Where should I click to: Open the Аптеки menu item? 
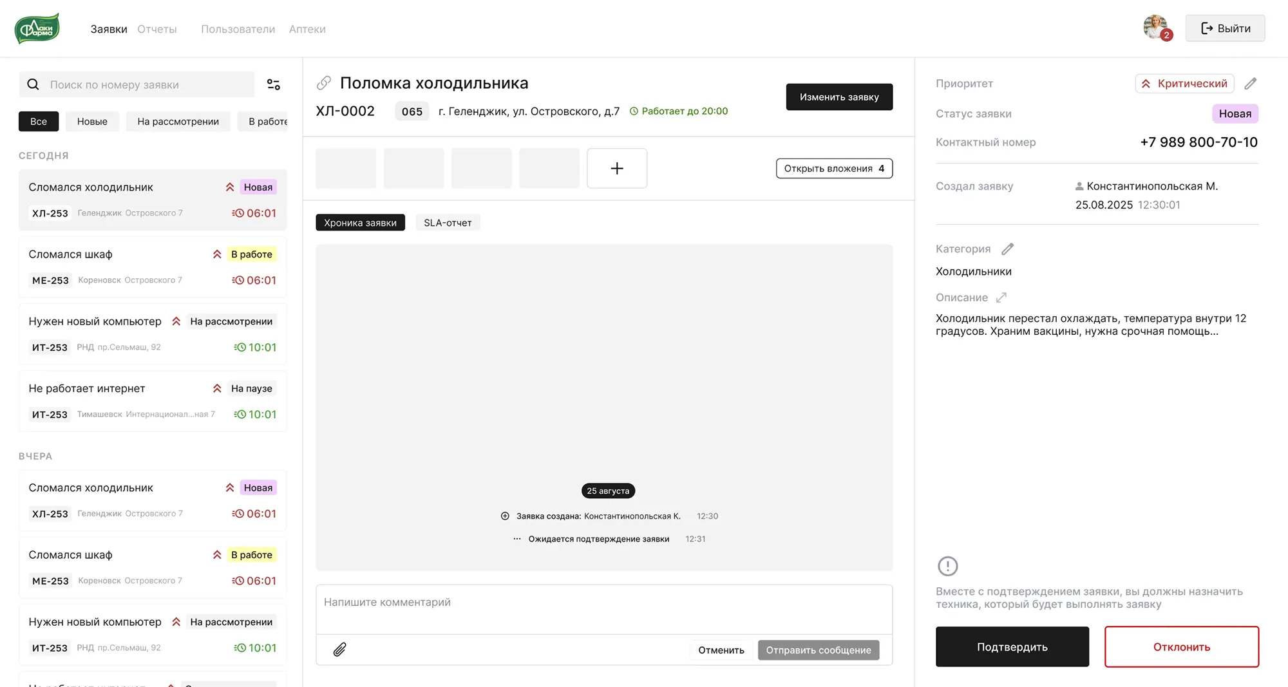click(307, 29)
